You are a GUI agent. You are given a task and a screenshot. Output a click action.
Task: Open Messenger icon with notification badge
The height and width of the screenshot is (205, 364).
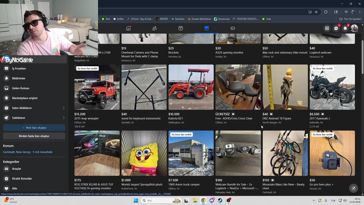[336, 28]
